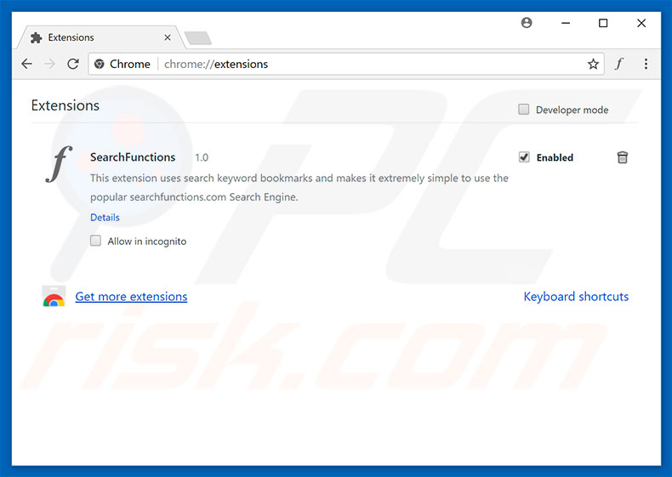The image size is (672, 477).
Task: Open the SearchFunctions toolbar extension icon
Action: click(619, 64)
